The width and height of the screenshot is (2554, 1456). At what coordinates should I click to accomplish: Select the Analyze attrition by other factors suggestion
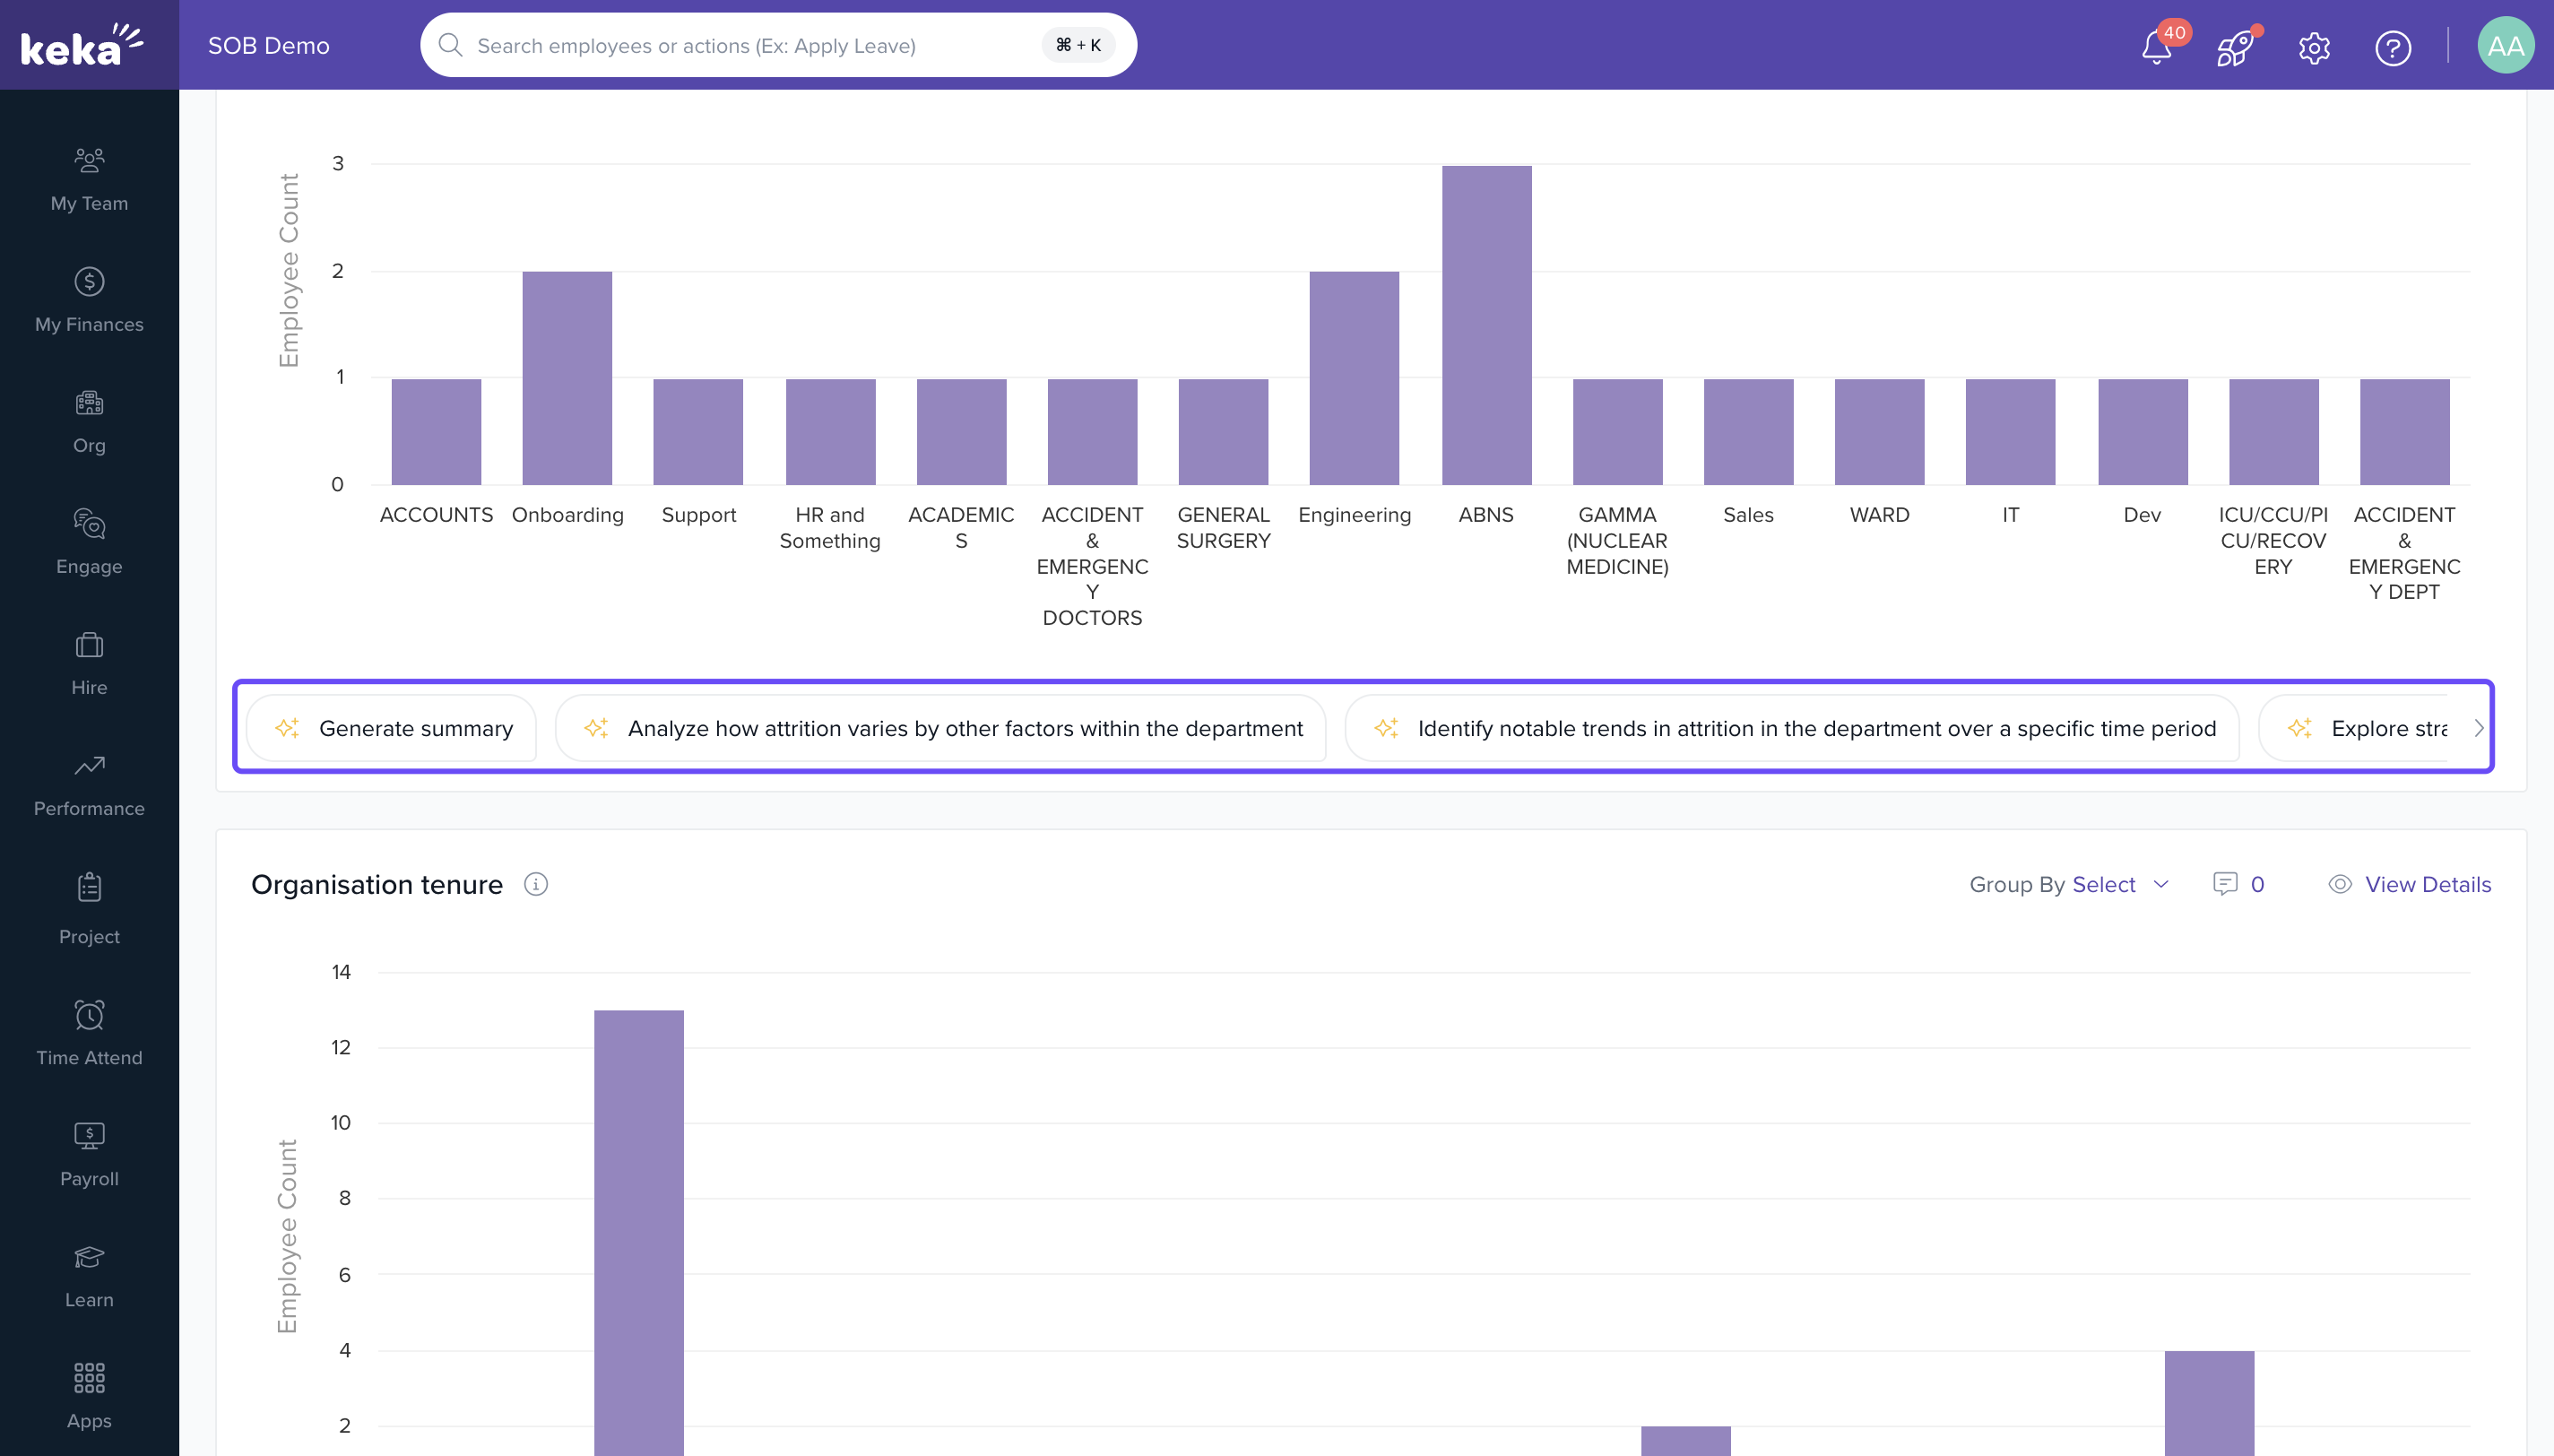point(941,728)
